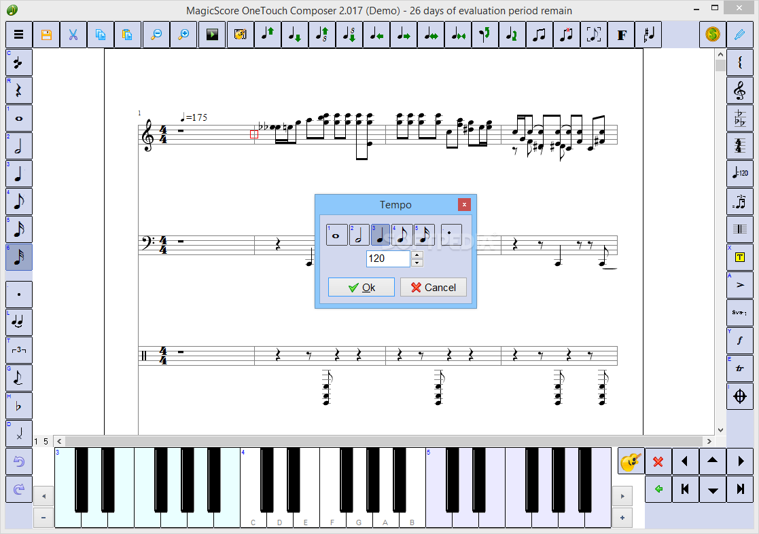
Task: Save the score with the floppy icon
Action: tap(46, 35)
